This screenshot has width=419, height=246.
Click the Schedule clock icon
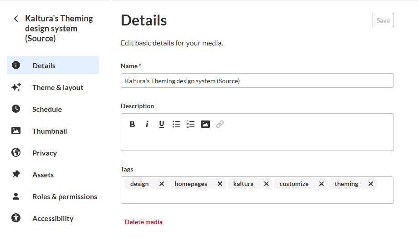pyautogui.click(x=16, y=109)
